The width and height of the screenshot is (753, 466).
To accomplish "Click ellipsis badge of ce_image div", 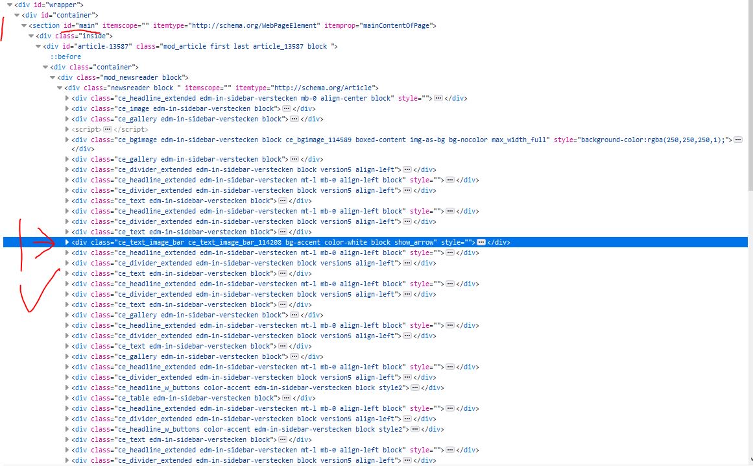I will (x=287, y=108).
